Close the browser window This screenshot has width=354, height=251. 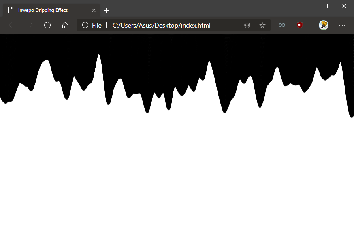344,6
